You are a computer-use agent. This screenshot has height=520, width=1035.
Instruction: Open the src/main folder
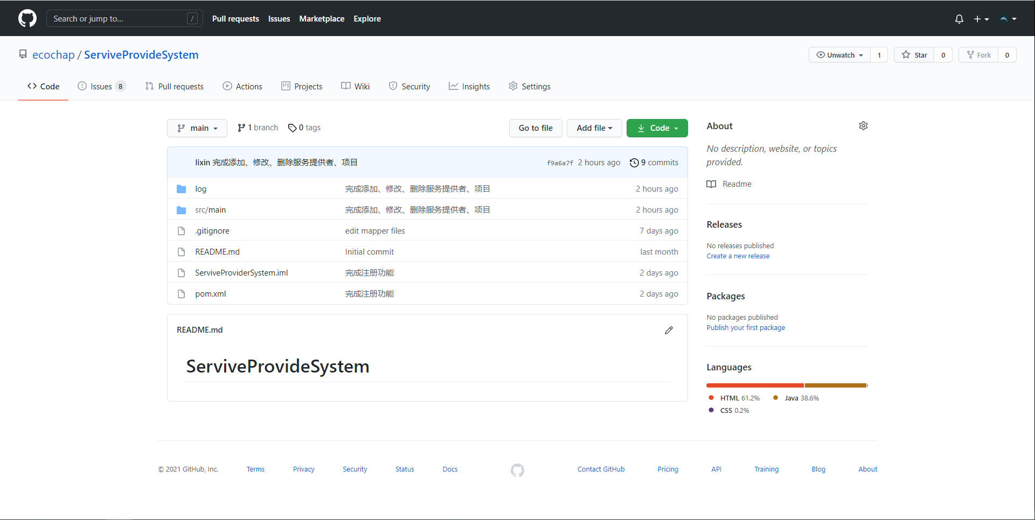(211, 210)
